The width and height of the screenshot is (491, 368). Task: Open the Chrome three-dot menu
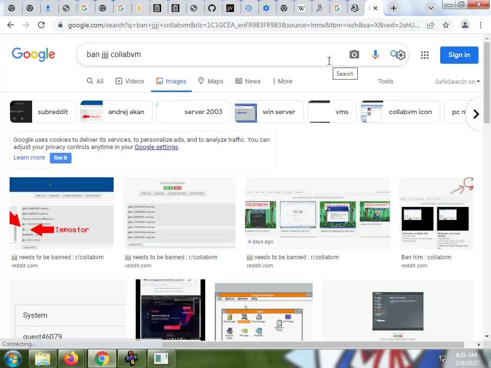point(480,25)
